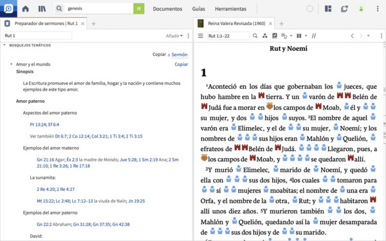Click the Rut 1:1–22 reference box
The image size is (386, 241).
tap(228, 36)
